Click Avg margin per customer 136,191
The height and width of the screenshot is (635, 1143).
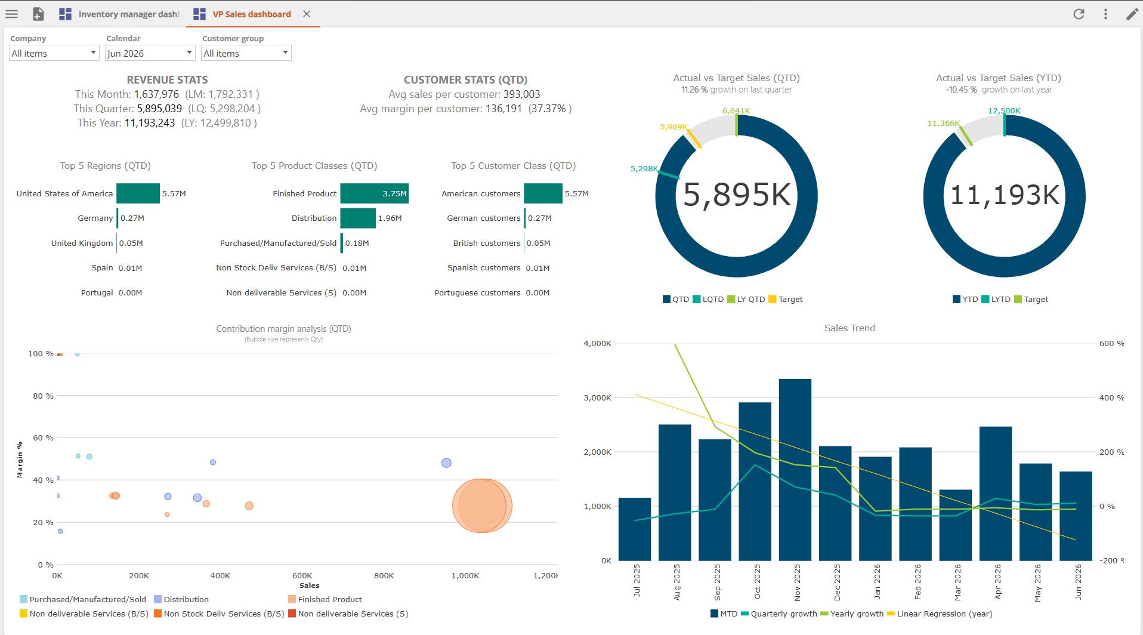click(503, 109)
